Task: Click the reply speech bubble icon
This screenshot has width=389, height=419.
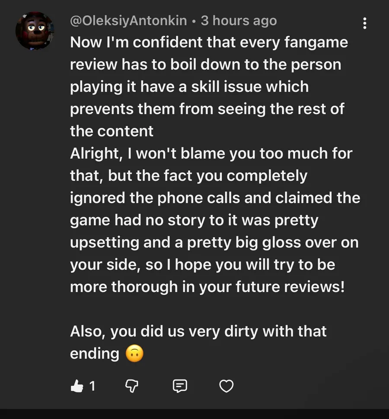Action: click(x=180, y=386)
